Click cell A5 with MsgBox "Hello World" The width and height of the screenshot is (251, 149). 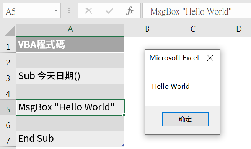(x=70, y=107)
